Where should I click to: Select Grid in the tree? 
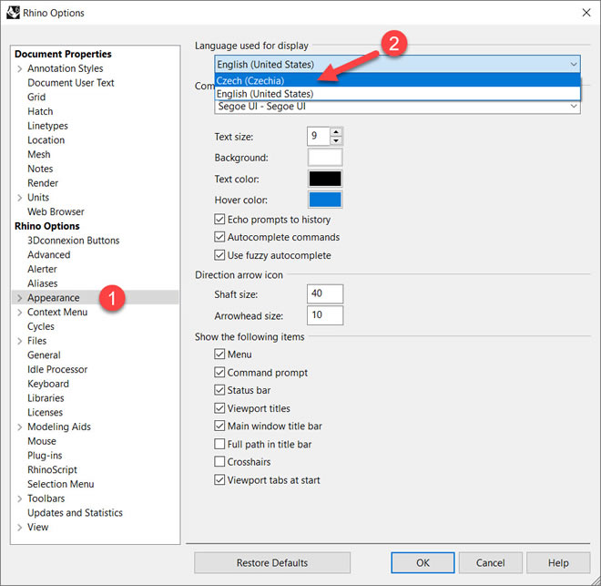(x=36, y=97)
